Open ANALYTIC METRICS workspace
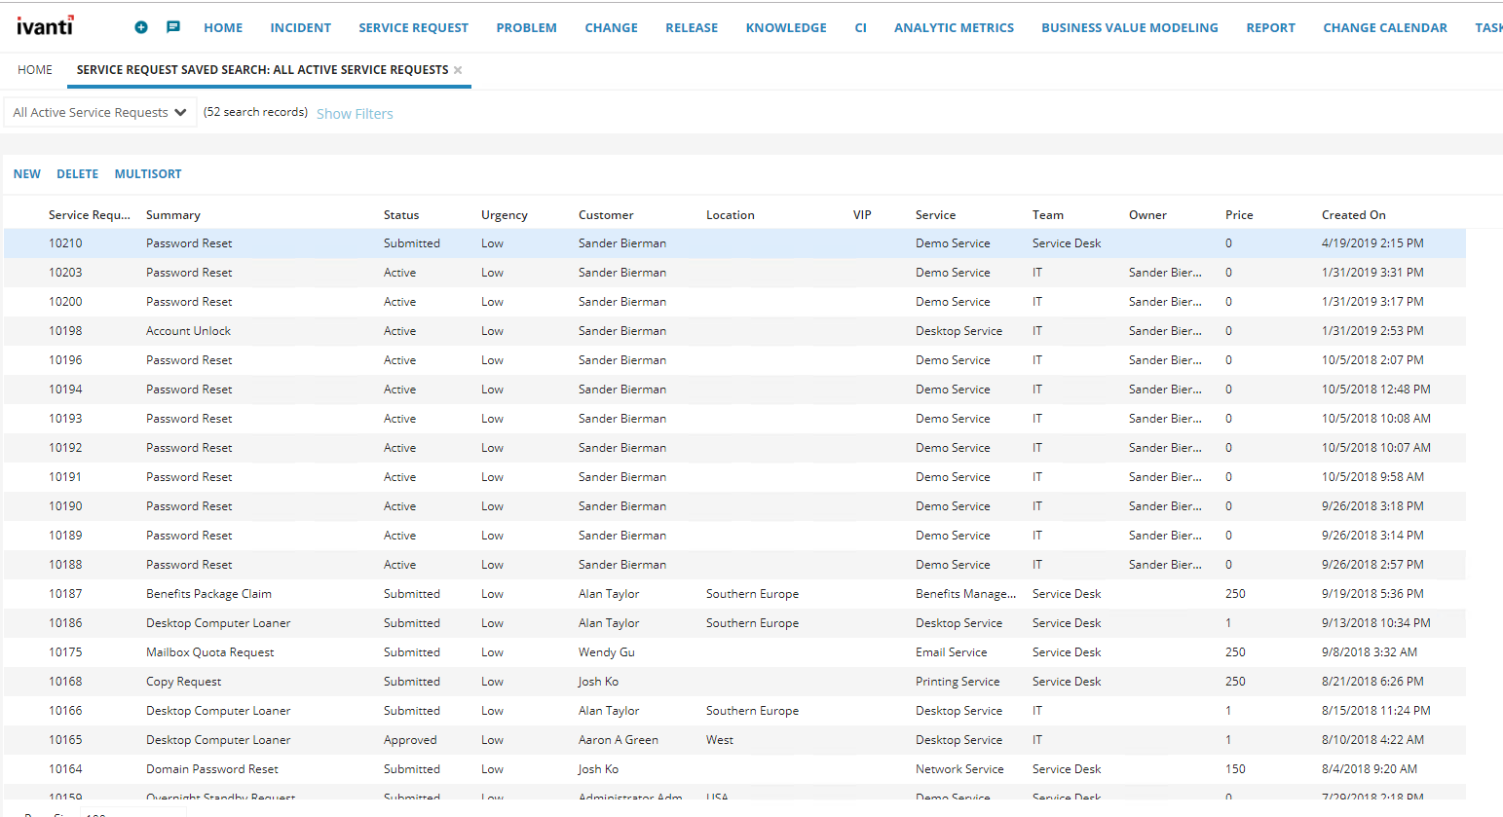The width and height of the screenshot is (1503, 817). [x=955, y=28]
